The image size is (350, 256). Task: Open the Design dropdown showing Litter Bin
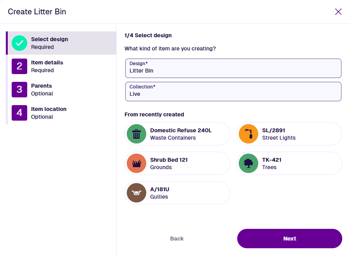coord(233,68)
